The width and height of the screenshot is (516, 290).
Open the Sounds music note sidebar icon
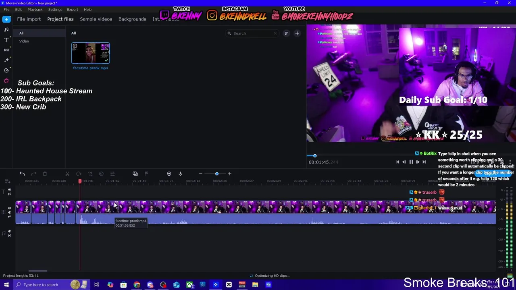tap(6, 29)
